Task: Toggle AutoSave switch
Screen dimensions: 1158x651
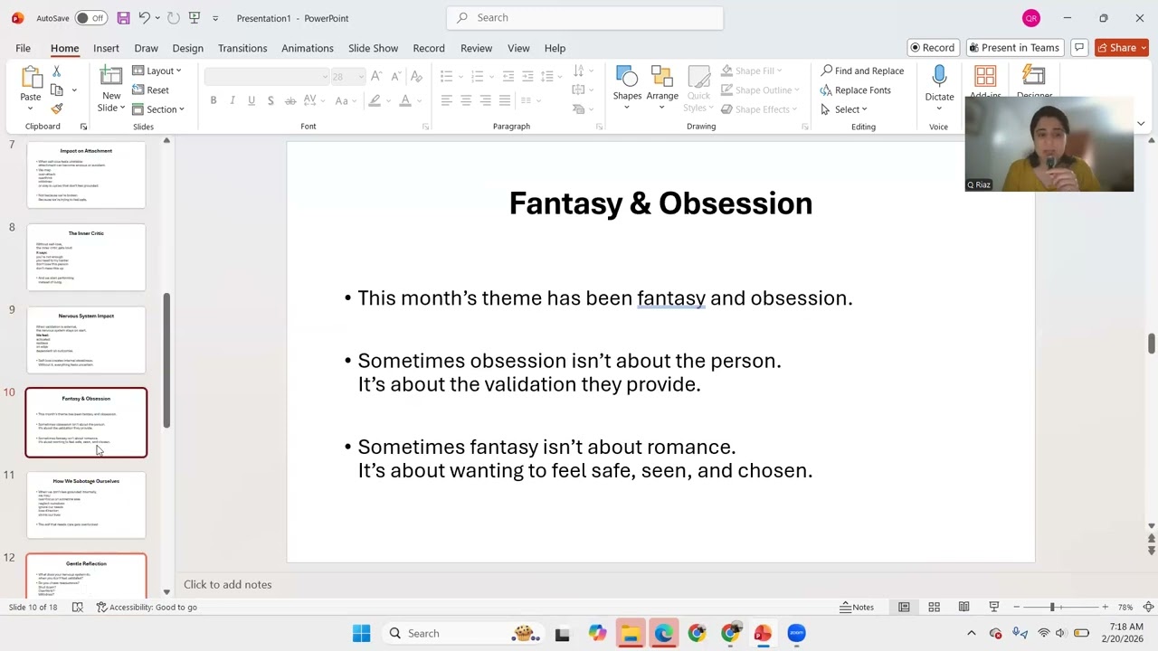Action: pyautogui.click(x=90, y=18)
